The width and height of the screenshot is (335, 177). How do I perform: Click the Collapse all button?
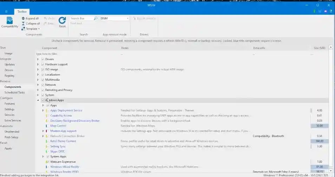[31, 24]
